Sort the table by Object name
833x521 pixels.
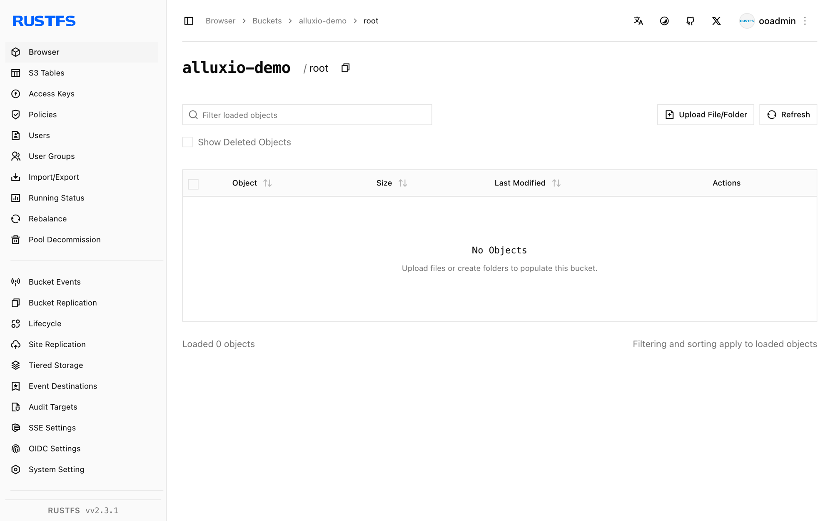267,183
